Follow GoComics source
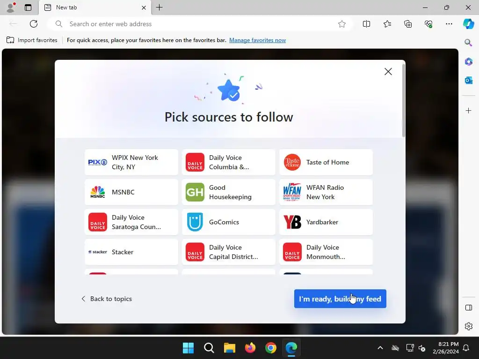The height and width of the screenshot is (359, 479). coord(228,222)
